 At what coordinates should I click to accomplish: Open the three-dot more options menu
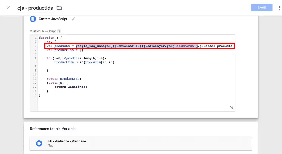(279, 7)
